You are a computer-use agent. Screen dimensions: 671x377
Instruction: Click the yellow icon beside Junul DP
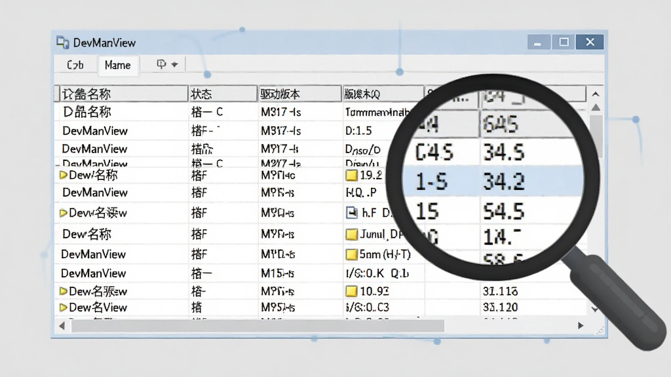pyautogui.click(x=351, y=234)
